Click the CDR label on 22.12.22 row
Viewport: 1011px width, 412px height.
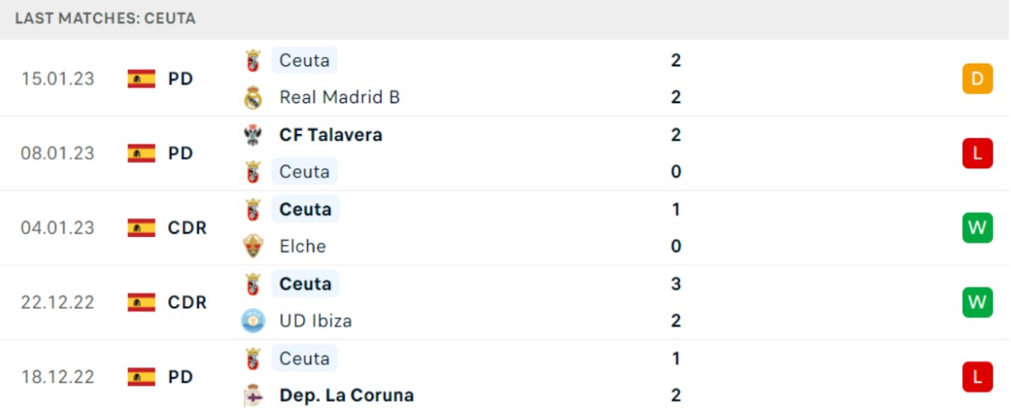tap(187, 302)
